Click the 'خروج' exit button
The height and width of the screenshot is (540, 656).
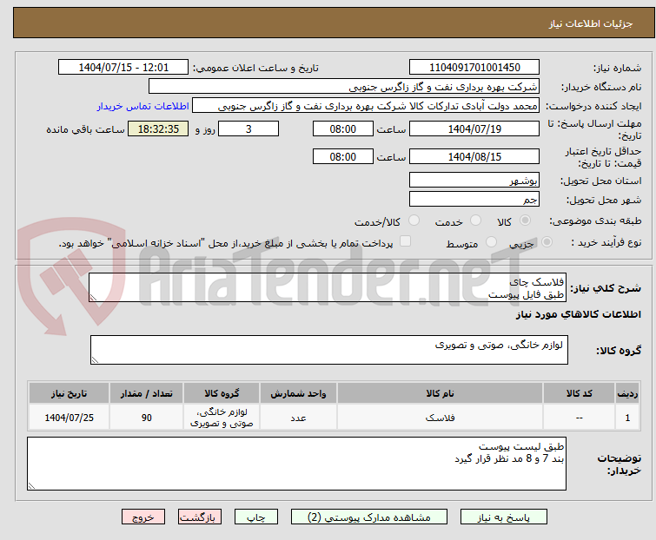(143, 517)
